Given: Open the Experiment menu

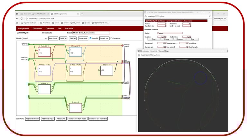Looking at the screenshot, I should tap(50, 29).
